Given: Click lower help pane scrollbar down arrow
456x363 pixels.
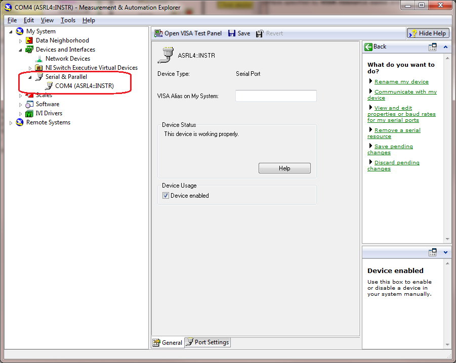Looking at the screenshot, I should 447,344.
